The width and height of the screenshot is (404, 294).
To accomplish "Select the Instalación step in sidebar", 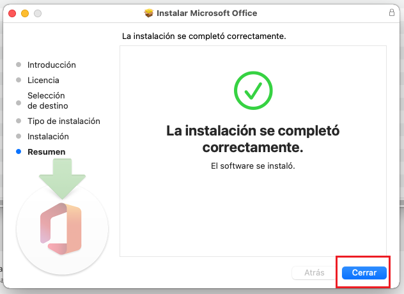I will [x=48, y=136].
